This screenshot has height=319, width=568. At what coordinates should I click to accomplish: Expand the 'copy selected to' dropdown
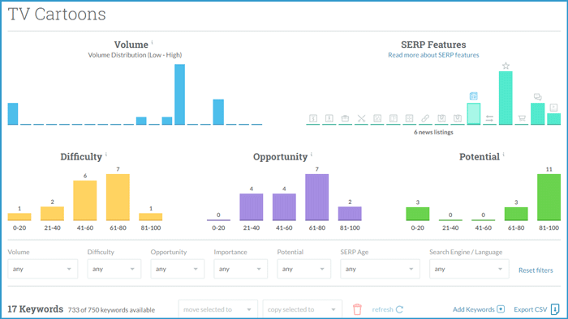pos(303,309)
